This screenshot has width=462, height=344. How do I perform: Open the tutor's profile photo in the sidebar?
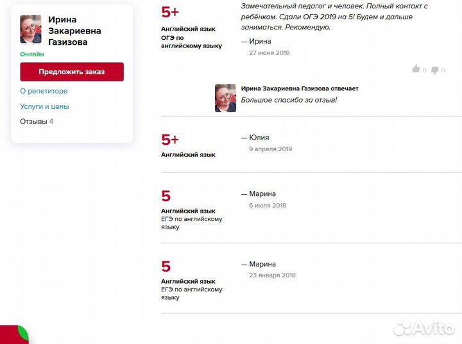(x=30, y=29)
